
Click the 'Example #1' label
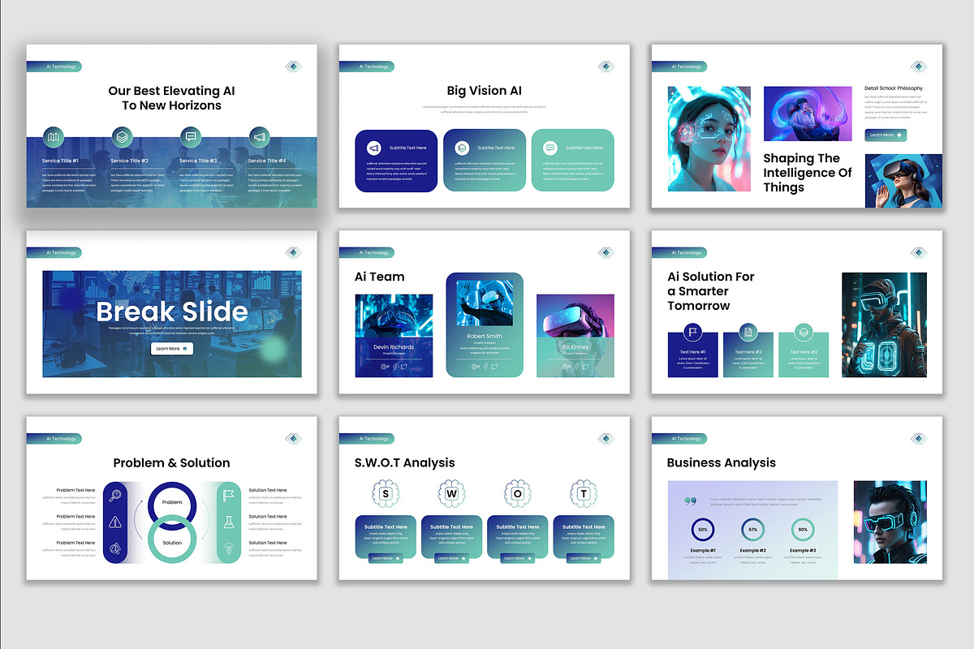tap(703, 551)
